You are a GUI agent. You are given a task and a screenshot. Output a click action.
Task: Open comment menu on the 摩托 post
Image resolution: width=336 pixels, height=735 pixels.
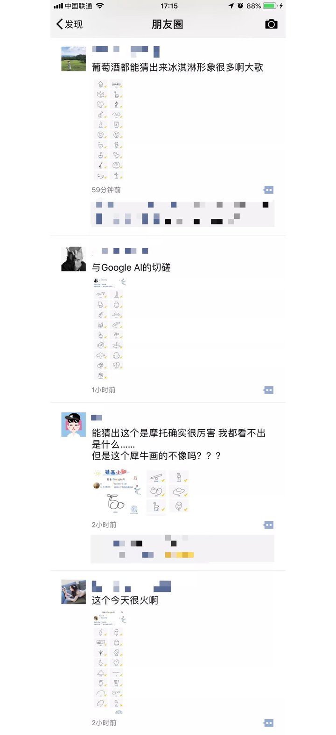[268, 525]
